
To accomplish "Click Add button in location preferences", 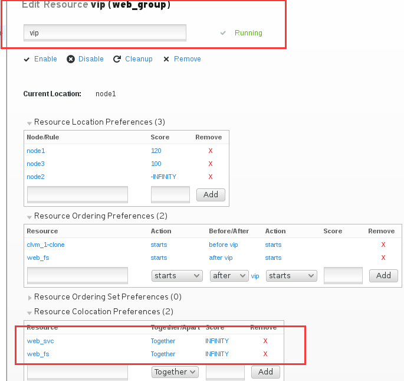I will pos(211,194).
